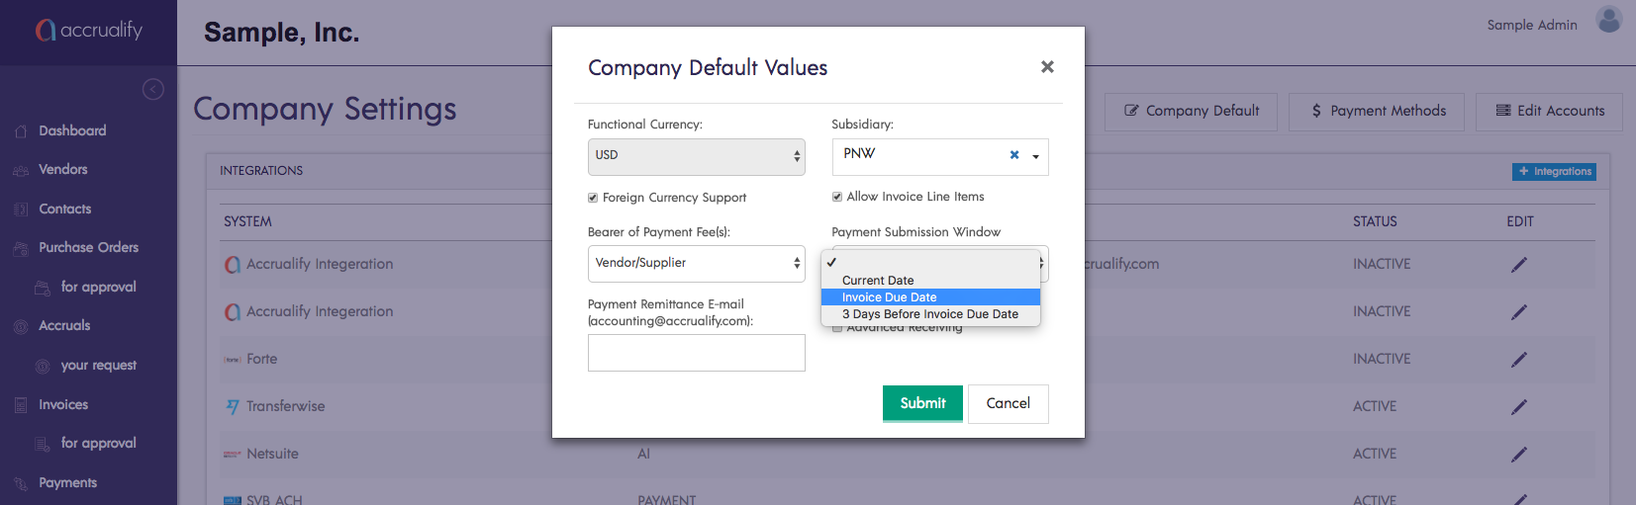The image size is (1636, 505).
Task: Open the Functional Currency USD dropdown
Action: [x=697, y=156]
